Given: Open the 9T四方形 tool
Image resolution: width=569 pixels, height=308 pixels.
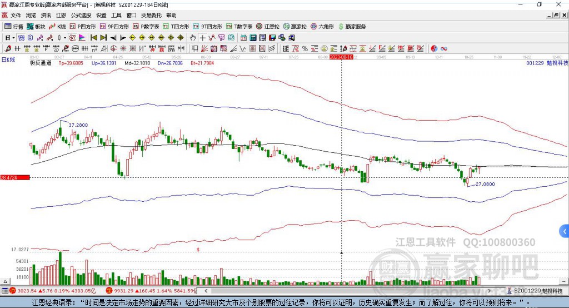Looking at the screenshot, I should pyautogui.click(x=208, y=27).
